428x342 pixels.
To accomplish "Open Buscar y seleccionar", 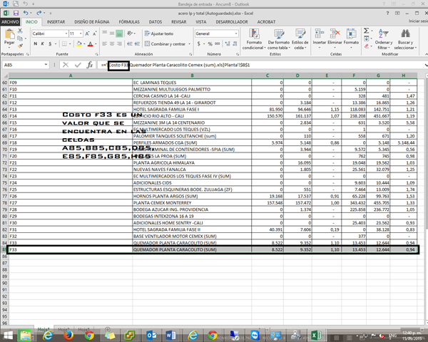I will [x=405, y=39].
